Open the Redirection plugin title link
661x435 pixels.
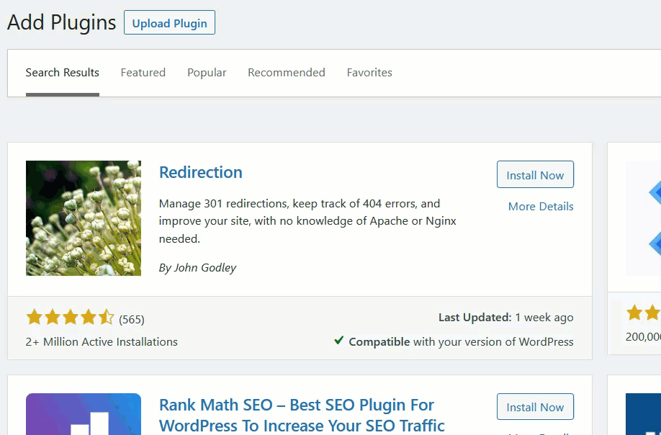(x=201, y=172)
